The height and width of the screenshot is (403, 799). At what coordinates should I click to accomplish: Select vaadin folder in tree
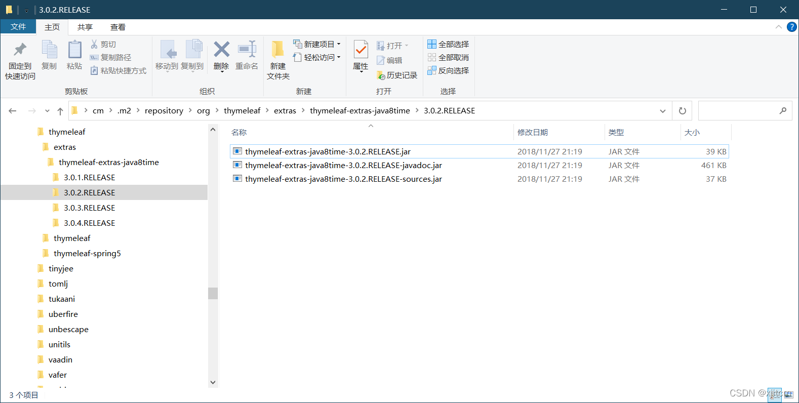[x=60, y=359]
